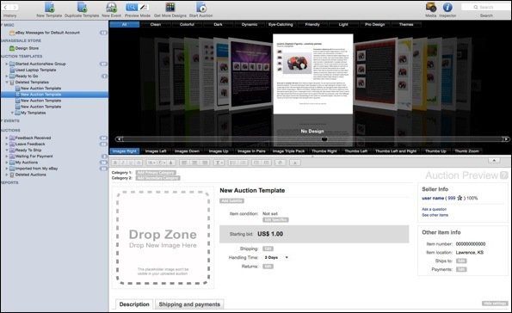The height and width of the screenshot is (313, 512).
Task: Filter designs by Colorful category
Action: click(187, 24)
